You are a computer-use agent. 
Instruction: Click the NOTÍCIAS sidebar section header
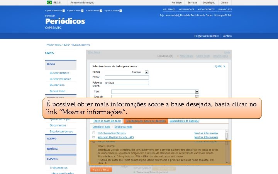point(61,149)
